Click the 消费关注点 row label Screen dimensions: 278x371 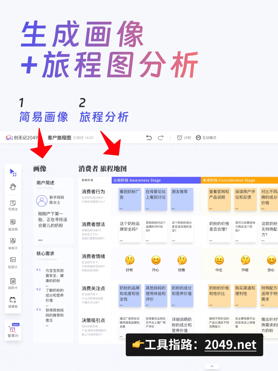(x=93, y=288)
